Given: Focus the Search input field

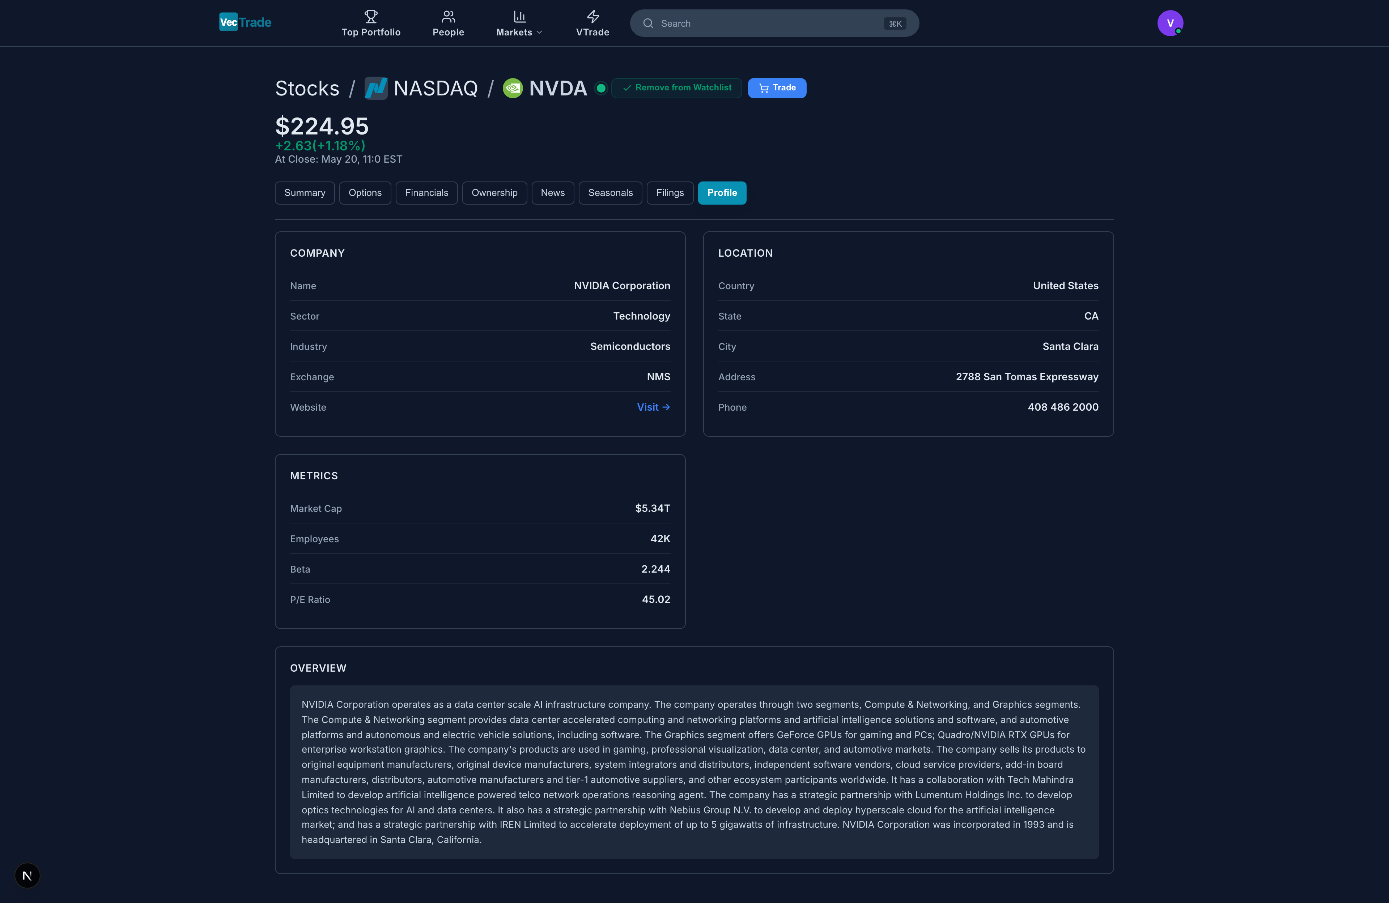Looking at the screenshot, I should [774, 23].
